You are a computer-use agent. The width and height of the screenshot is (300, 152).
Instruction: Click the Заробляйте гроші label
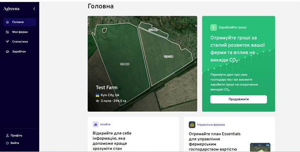click(x=232, y=27)
